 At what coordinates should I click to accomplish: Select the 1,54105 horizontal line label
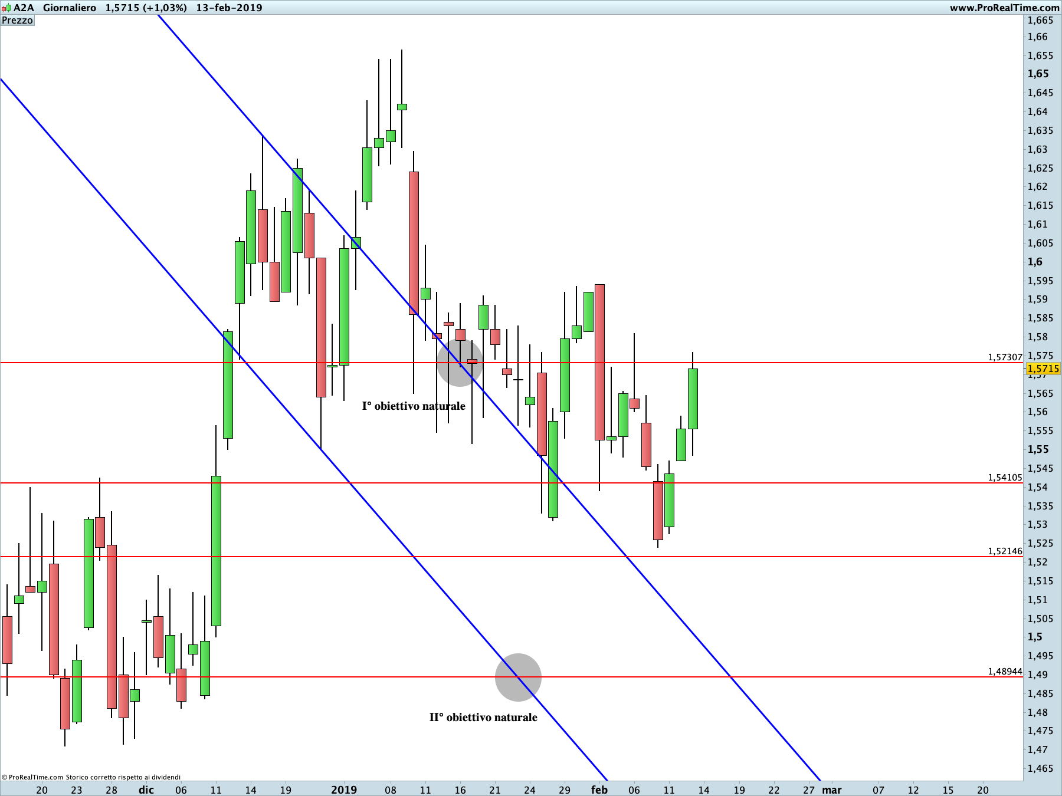pyautogui.click(x=1005, y=478)
